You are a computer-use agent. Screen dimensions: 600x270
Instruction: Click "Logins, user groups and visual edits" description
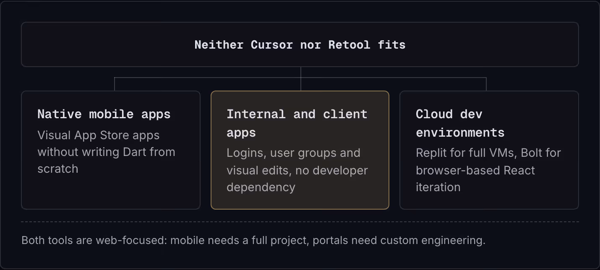[297, 170]
